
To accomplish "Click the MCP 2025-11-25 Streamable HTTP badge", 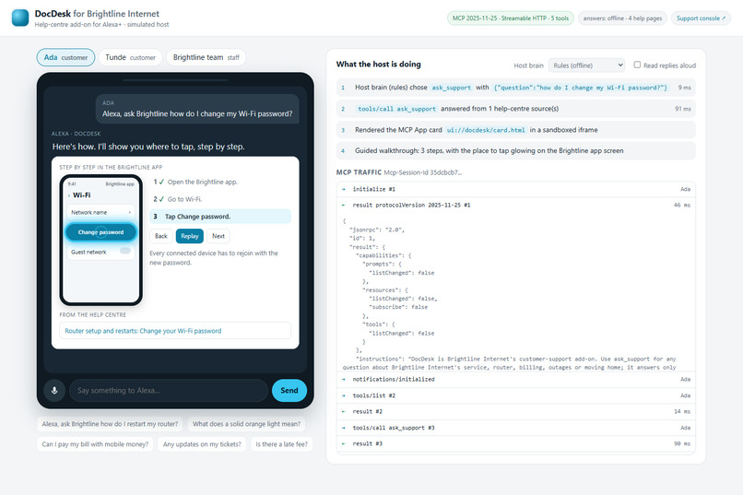I will (x=511, y=18).
